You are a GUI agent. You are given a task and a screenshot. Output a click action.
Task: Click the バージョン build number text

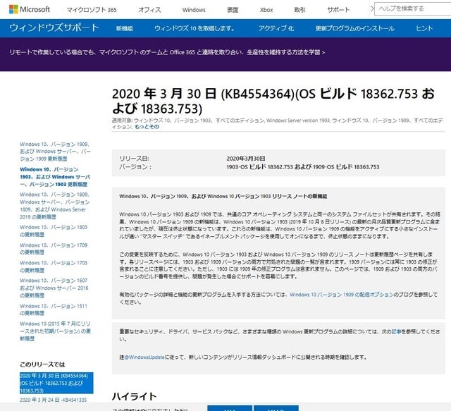pos(303,167)
